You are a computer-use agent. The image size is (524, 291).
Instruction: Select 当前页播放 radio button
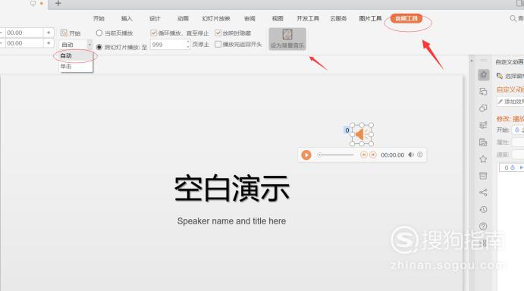coord(99,33)
